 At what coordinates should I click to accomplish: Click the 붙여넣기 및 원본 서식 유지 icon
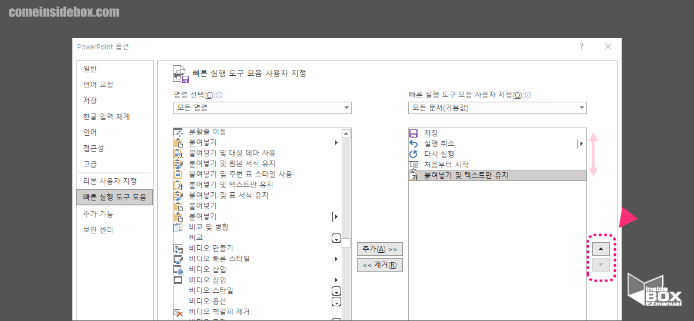tap(178, 163)
